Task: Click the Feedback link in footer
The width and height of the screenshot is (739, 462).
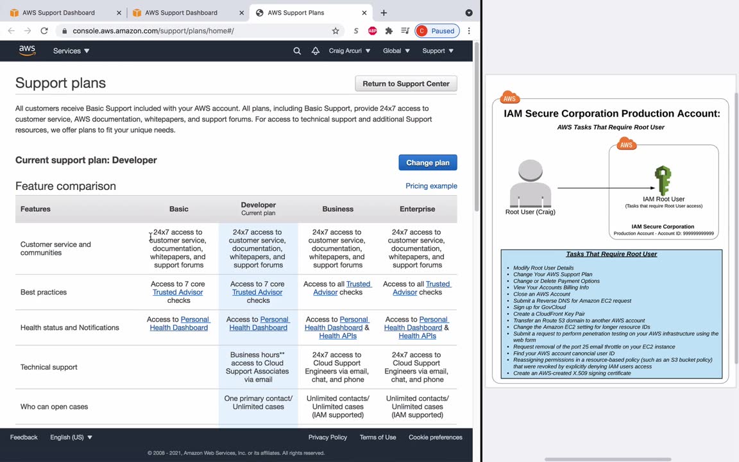Action: click(x=24, y=438)
